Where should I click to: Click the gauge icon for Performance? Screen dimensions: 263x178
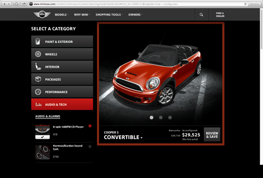click(x=38, y=92)
